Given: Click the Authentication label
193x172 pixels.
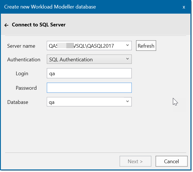Looking at the screenshot, I should click(24, 60).
